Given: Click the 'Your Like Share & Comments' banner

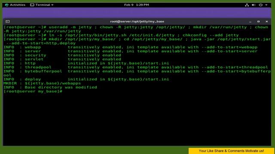Looking at the screenshot, I should (231, 151).
